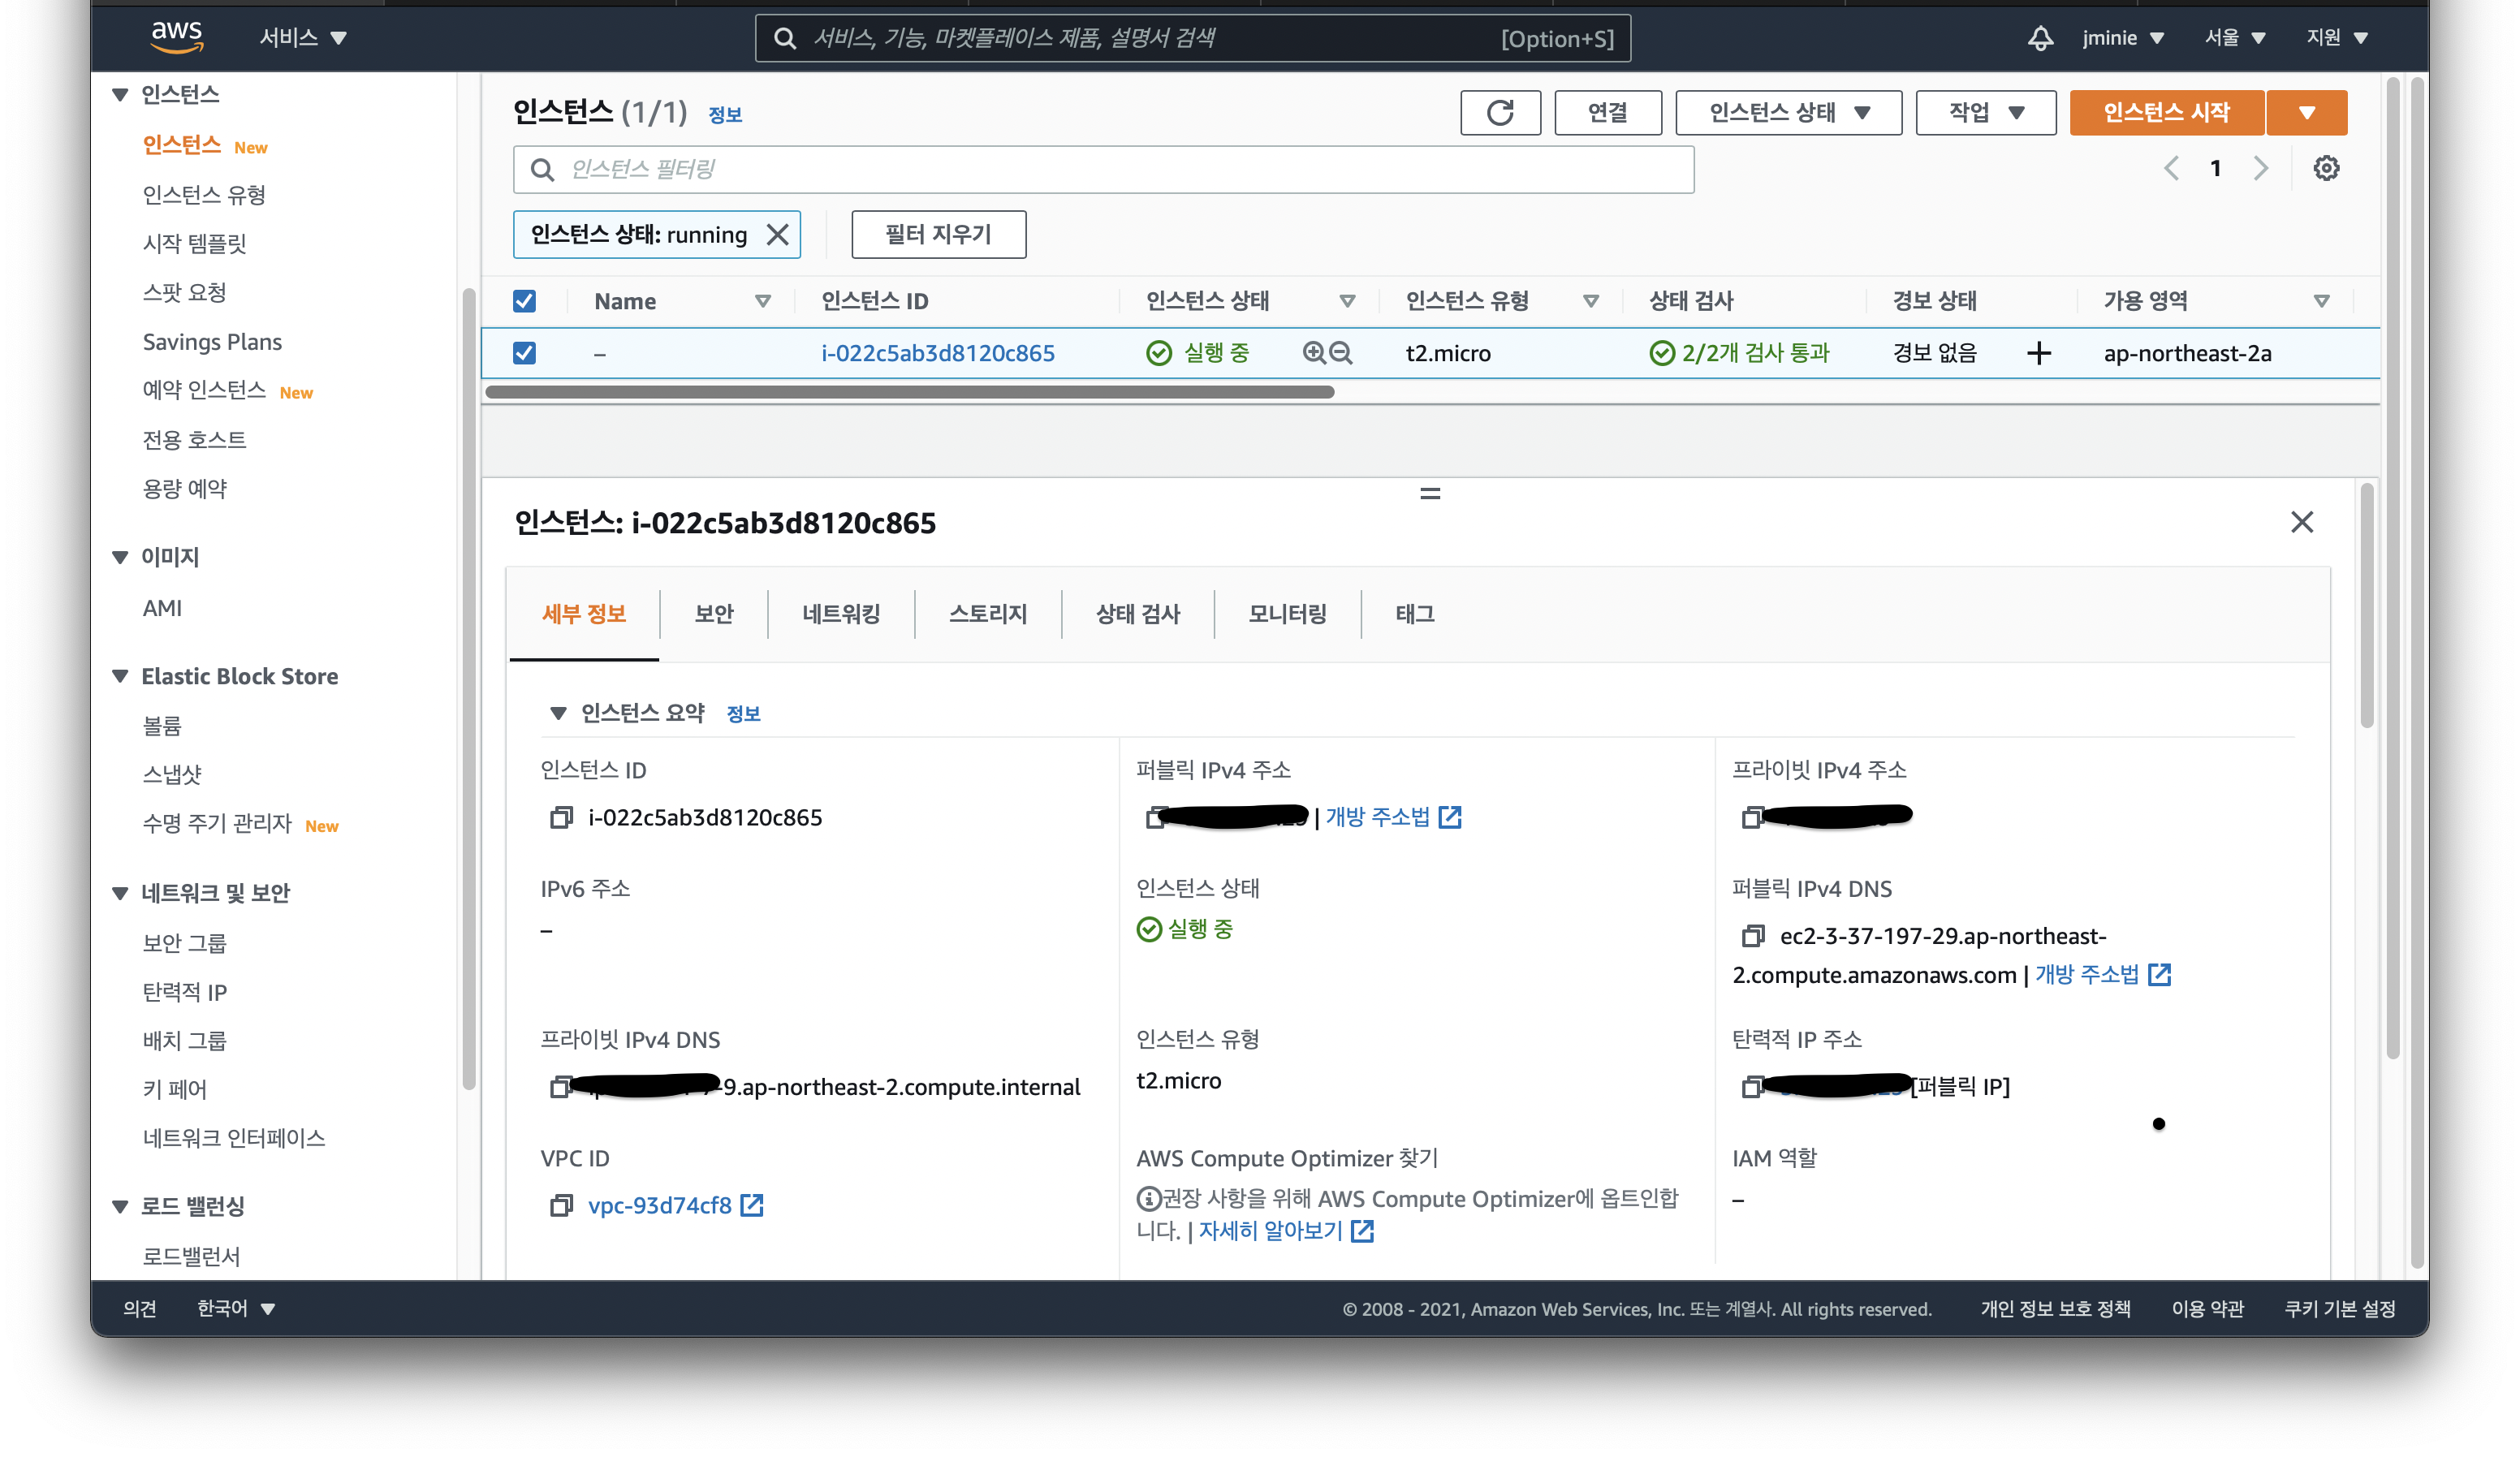Open 볼륨 in sidebar
Viewport: 2520px width, 1457px height.
pos(162,725)
